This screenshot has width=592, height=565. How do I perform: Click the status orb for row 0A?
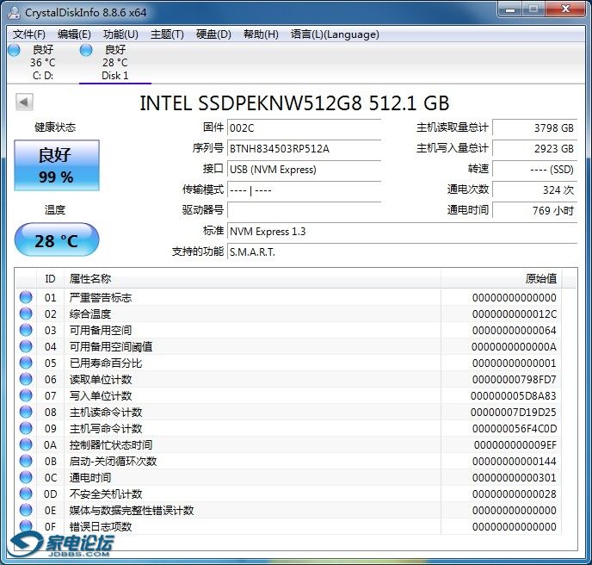[x=26, y=444]
